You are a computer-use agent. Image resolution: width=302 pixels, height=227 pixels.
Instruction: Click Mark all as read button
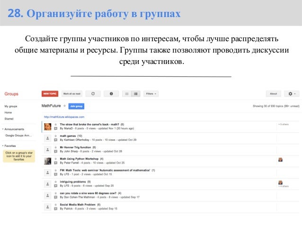[x=72, y=94]
